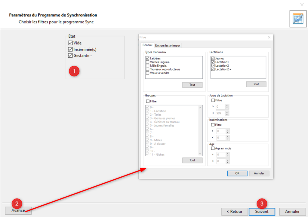Go back with the Retour button
308x217 pixels.
[x=234, y=211]
